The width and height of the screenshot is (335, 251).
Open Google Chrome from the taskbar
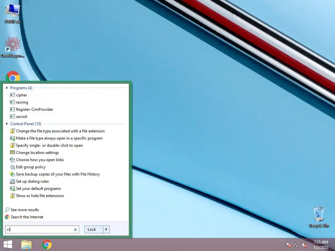pos(47,244)
